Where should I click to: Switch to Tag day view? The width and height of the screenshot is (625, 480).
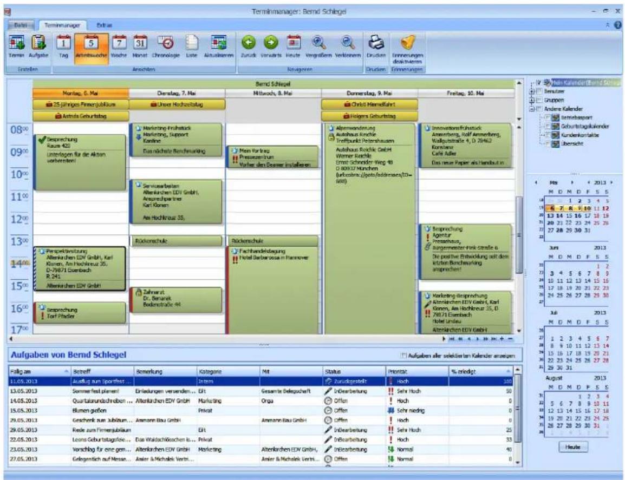(x=64, y=47)
